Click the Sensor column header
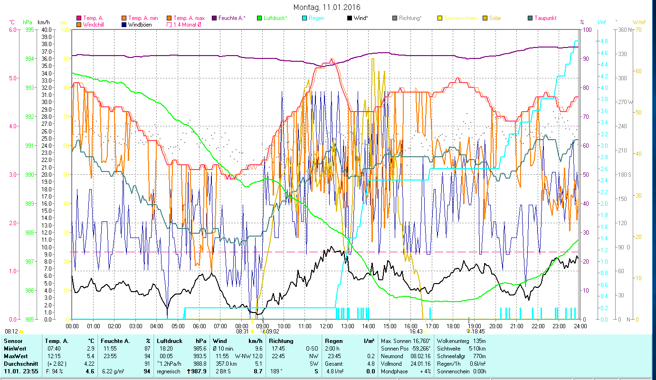Viewport: 656px width, 380px height. [12, 341]
